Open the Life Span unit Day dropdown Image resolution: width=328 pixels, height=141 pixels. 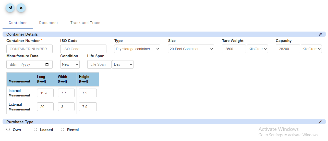[123, 64]
